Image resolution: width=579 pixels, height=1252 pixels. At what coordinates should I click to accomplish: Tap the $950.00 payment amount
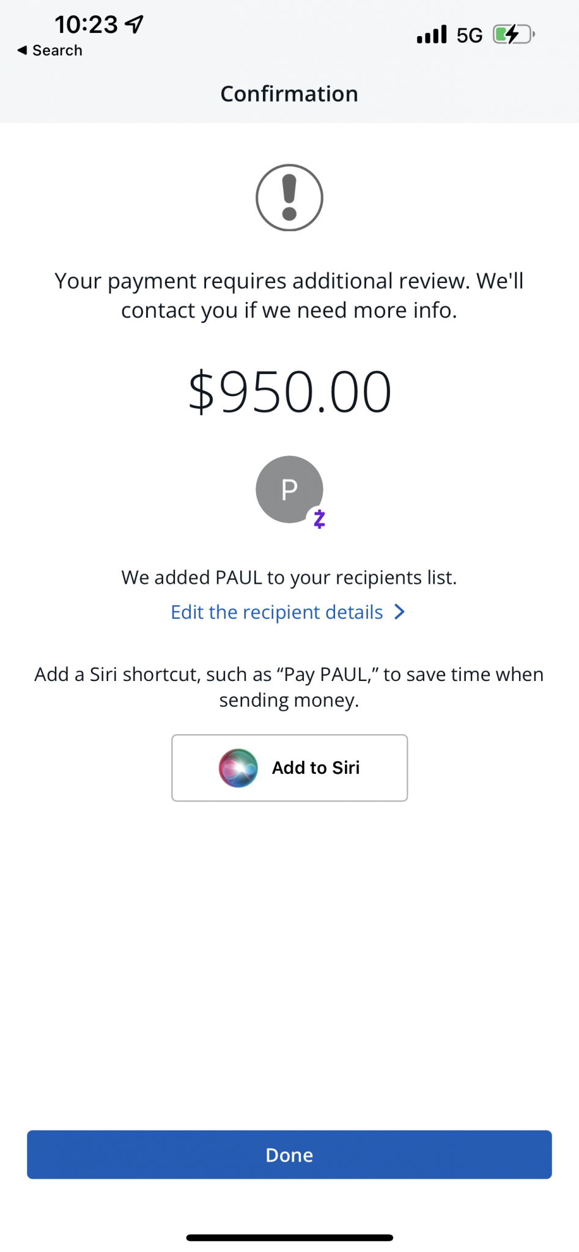click(x=289, y=391)
